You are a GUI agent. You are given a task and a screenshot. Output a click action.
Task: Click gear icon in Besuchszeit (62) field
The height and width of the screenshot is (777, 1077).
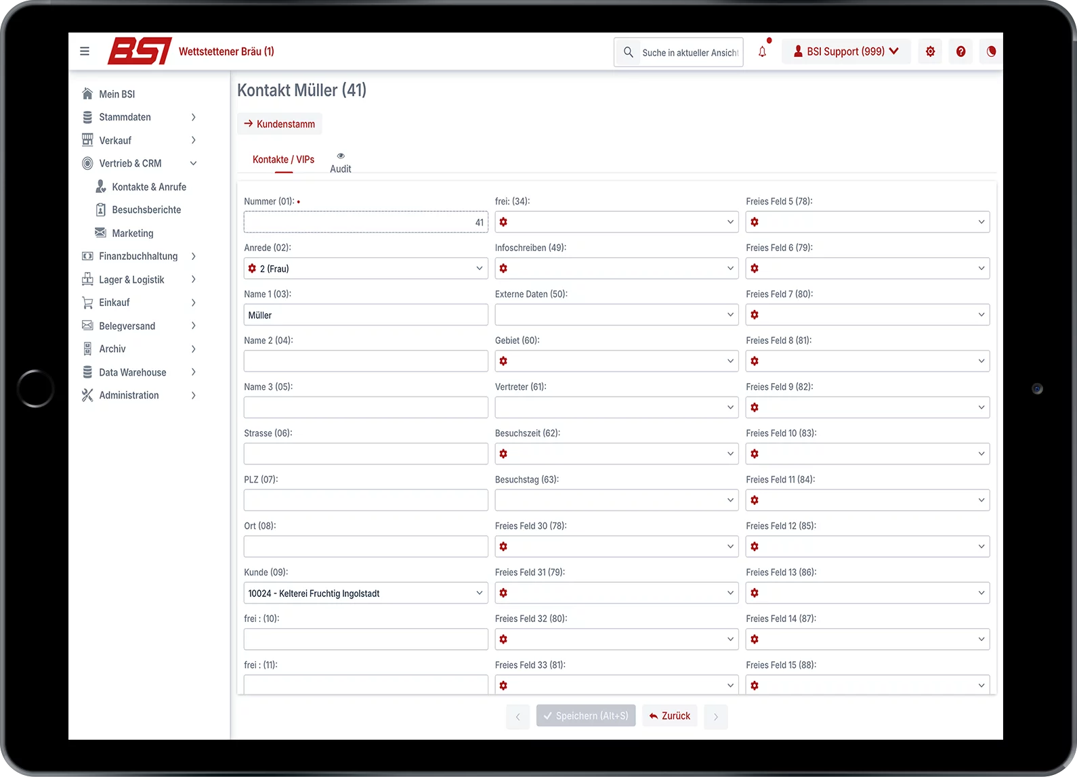[503, 454]
